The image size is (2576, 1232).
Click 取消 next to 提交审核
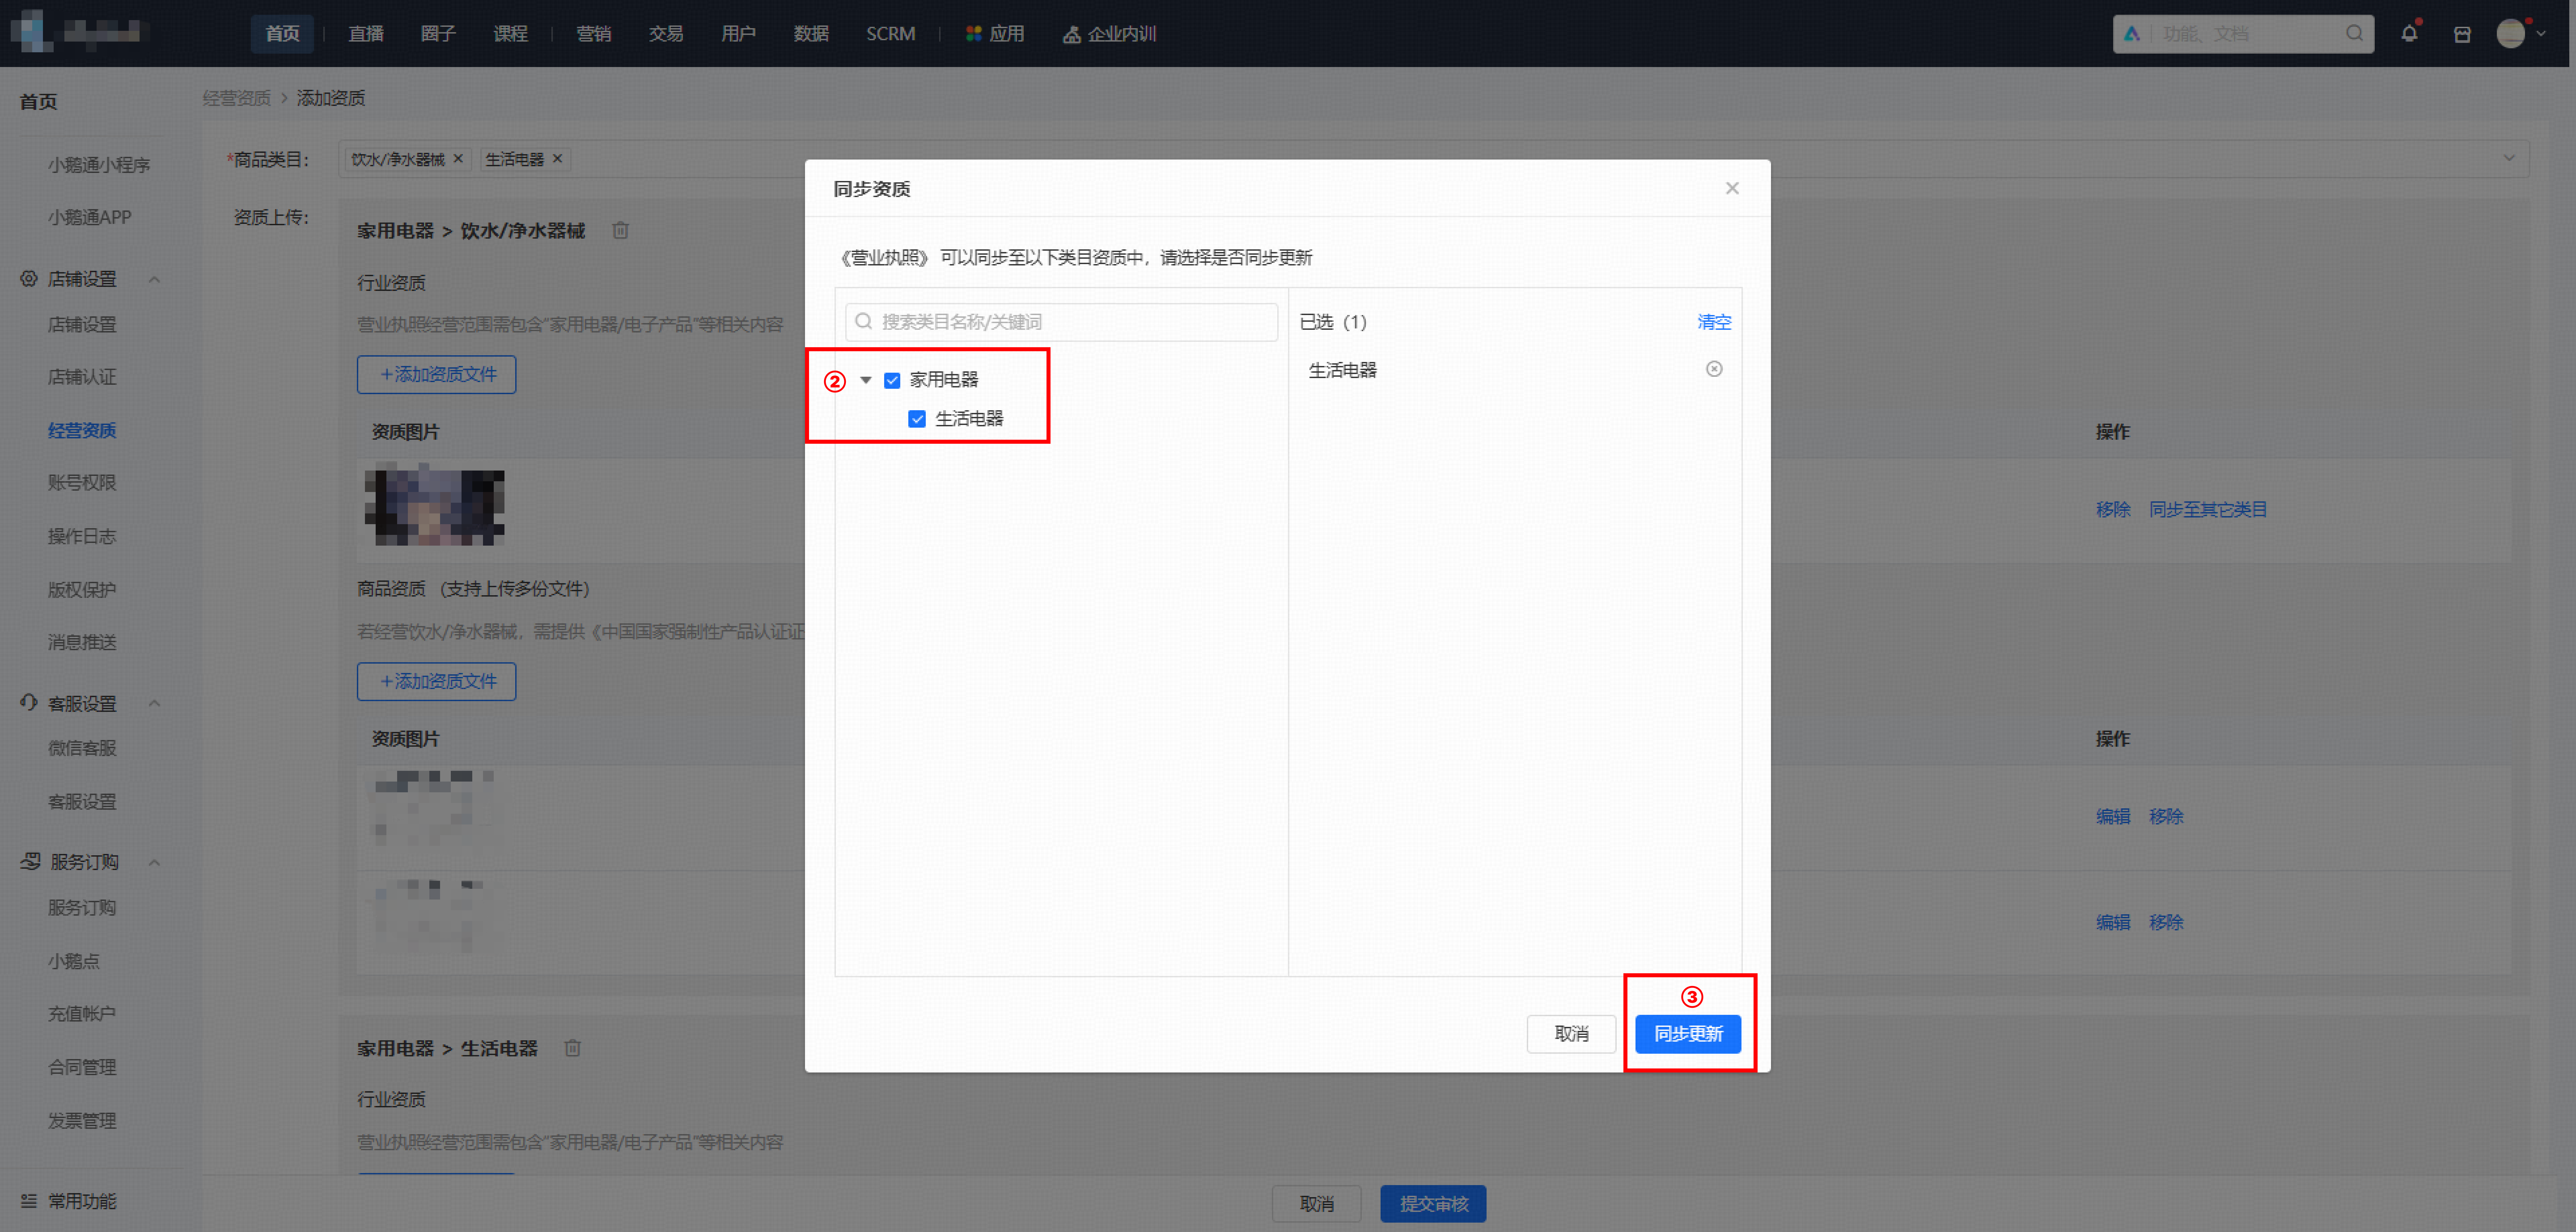(1316, 1204)
